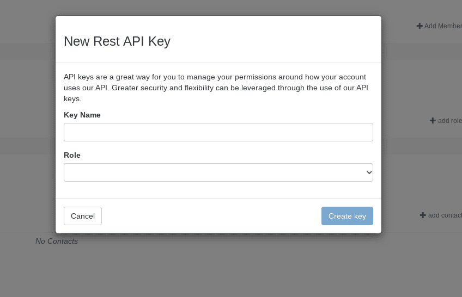Click the plus icon beside add role
The width and height of the screenshot is (462, 297).
pos(433,121)
